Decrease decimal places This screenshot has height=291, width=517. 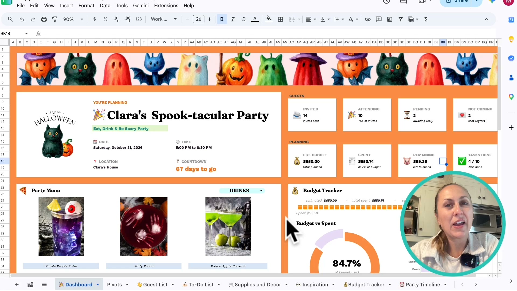point(116,19)
